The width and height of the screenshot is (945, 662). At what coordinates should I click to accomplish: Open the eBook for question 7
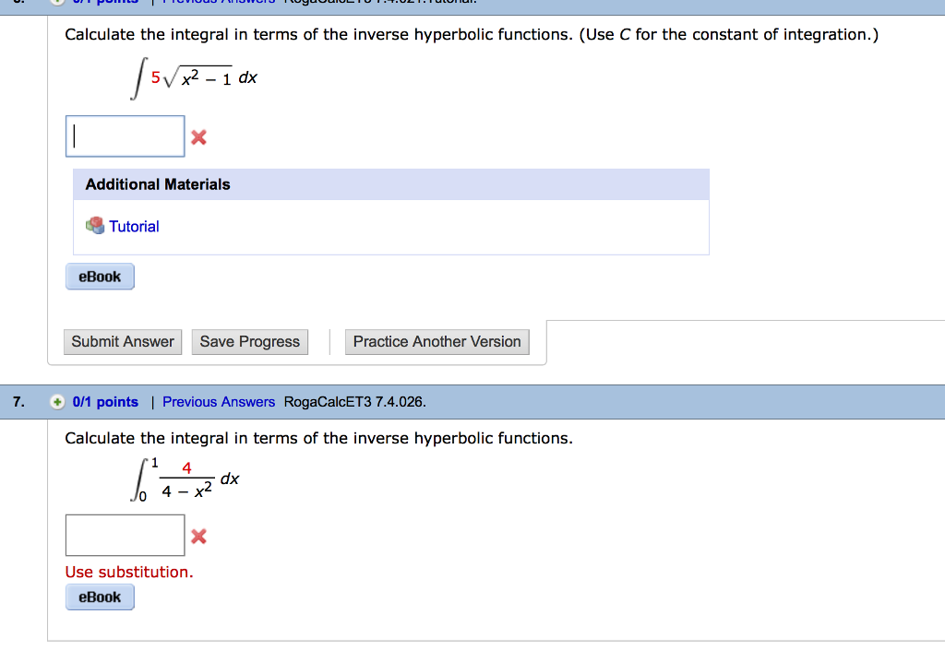point(99,597)
